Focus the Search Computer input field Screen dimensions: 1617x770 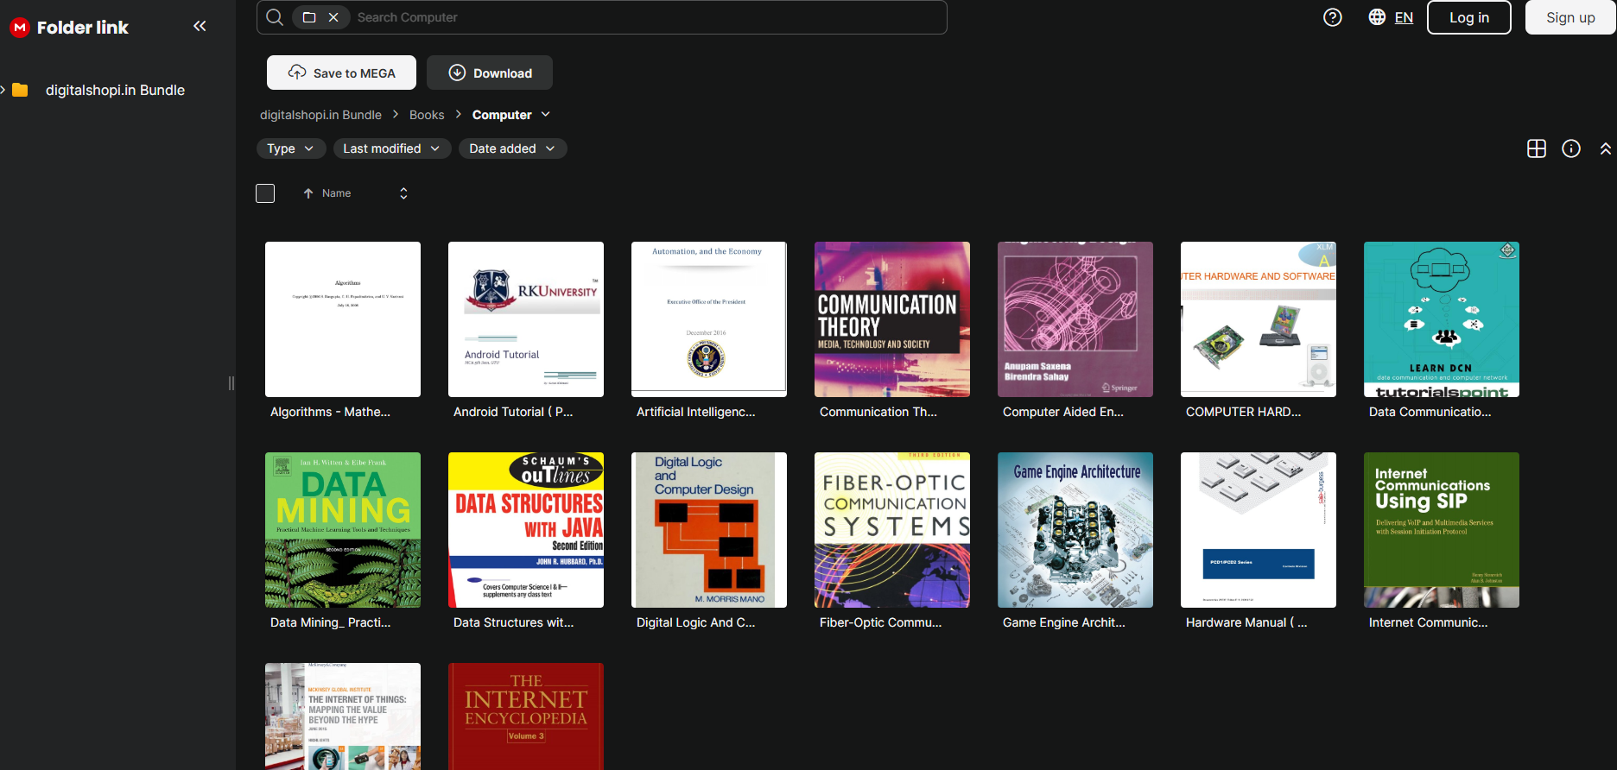point(648,17)
